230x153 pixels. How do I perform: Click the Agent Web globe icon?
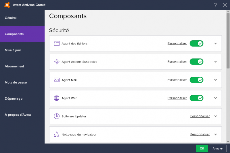(57, 98)
